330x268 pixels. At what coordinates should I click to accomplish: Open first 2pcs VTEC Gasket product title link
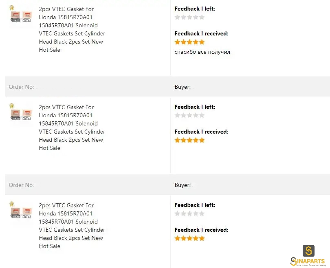[72, 29]
